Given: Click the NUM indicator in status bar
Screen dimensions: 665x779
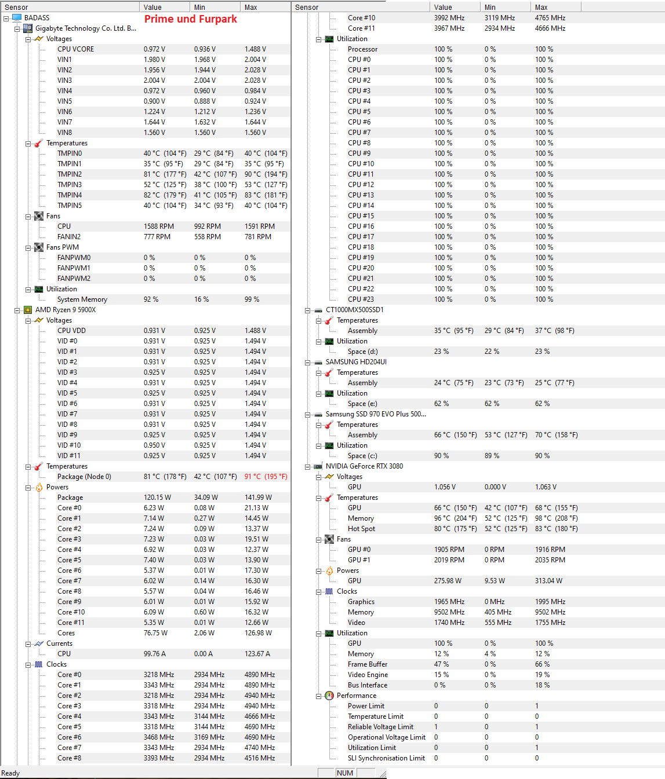Looking at the screenshot, I should pos(345,773).
